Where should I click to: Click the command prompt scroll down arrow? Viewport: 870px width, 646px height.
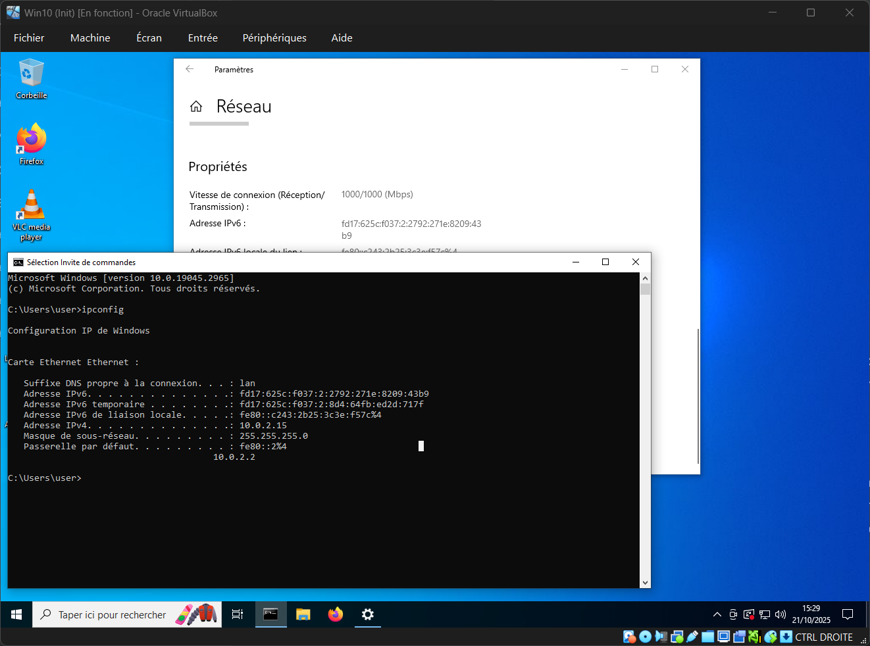pyautogui.click(x=645, y=582)
